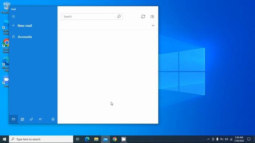Screen dimensions: 255x143
Task: Open People contacts icon
Action: point(31,119)
